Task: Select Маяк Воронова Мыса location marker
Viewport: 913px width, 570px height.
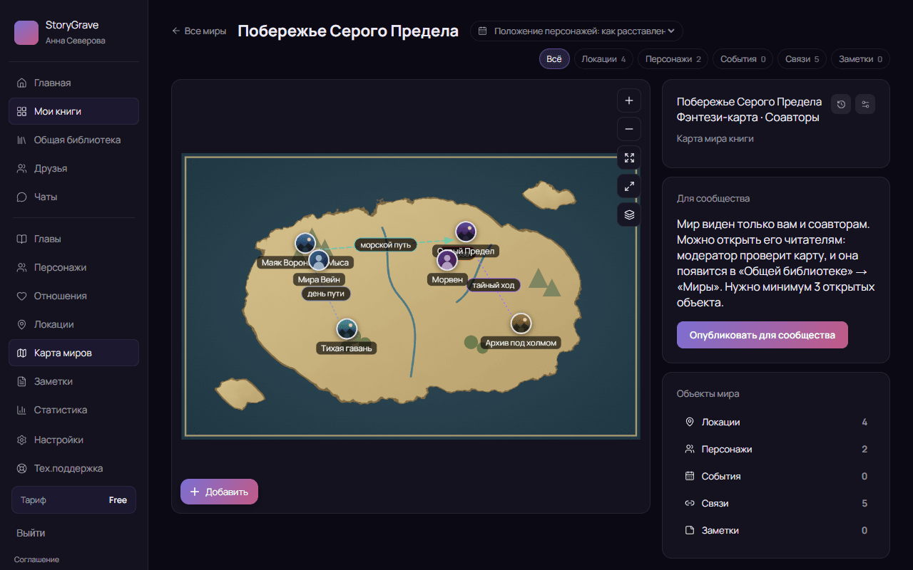Action: (305, 244)
